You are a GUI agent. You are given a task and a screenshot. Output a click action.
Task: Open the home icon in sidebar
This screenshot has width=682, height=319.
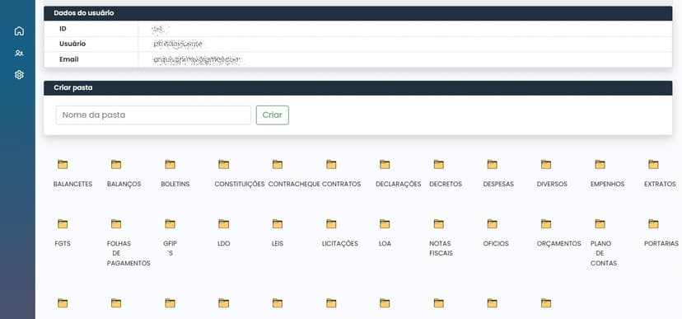pos(19,31)
